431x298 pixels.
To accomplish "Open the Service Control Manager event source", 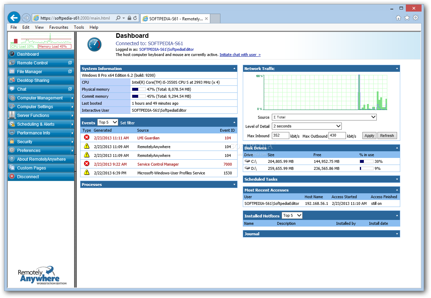I will 158,164.
